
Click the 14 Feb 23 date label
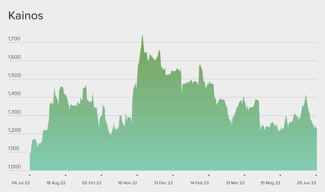click(200, 183)
